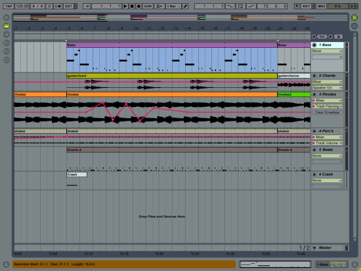Click the tempo field showing 129.00

pos(22,6)
